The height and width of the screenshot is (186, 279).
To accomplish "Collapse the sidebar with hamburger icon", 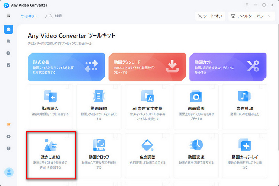I will 8,16.
